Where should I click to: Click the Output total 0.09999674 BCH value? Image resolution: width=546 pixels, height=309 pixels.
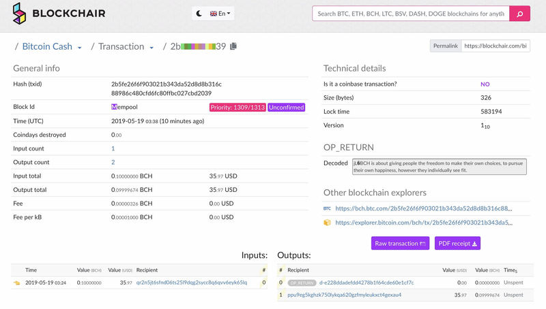click(132, 190)
